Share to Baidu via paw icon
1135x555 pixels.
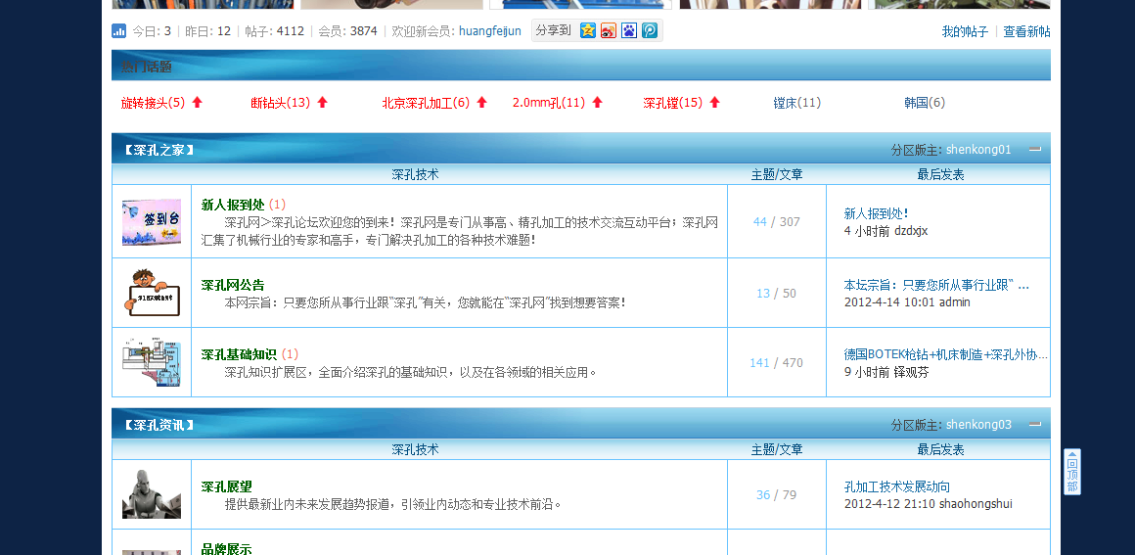629,30
